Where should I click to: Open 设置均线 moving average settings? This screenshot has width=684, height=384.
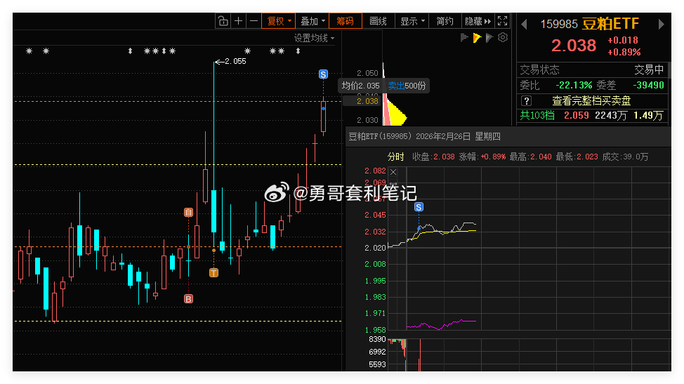click(314, 39)
